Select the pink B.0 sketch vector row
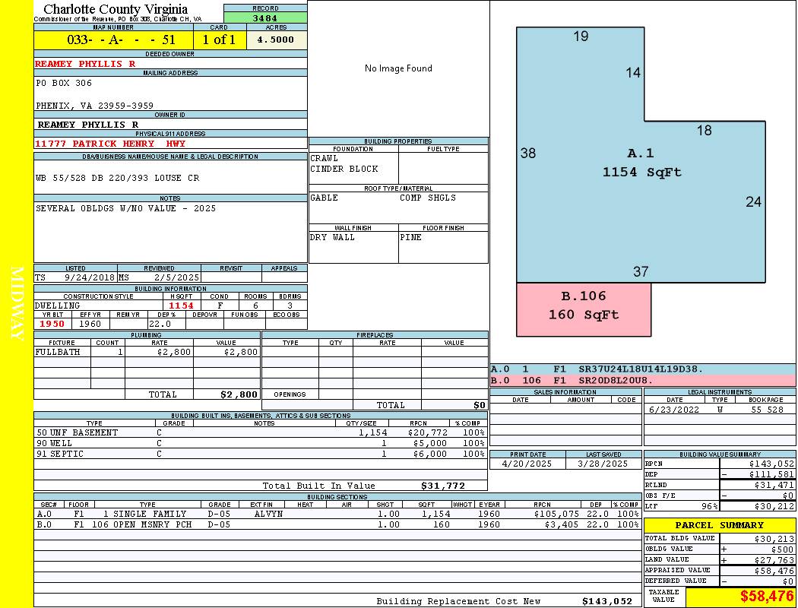 (643, 381)
